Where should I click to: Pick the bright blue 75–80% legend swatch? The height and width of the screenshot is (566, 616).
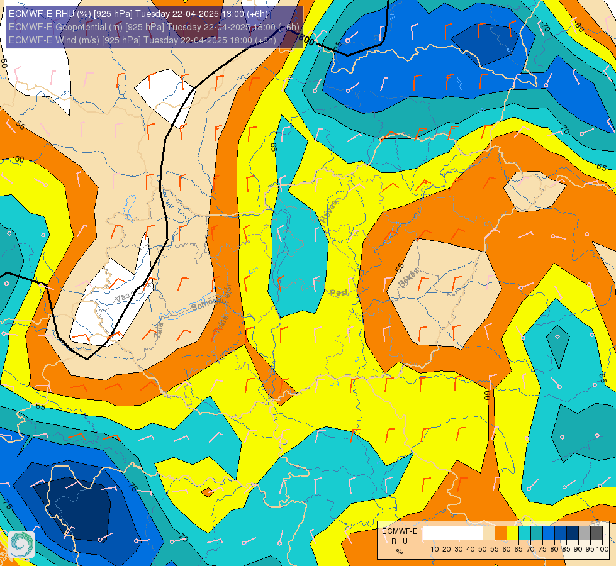pos(549,533)
